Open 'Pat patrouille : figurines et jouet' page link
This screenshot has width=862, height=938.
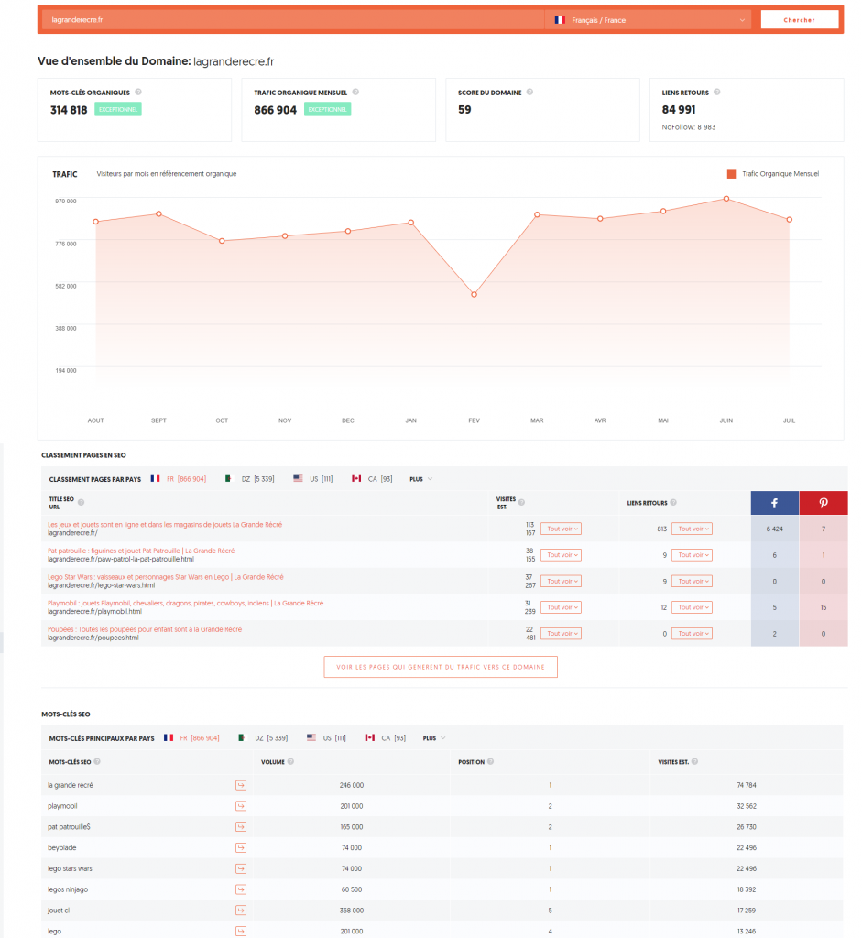(141, 551)
